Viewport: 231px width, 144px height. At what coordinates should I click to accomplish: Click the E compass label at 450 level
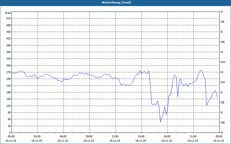[x=222, y=32]
